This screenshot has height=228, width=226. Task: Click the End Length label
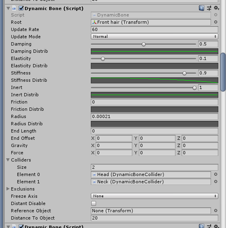23,131
